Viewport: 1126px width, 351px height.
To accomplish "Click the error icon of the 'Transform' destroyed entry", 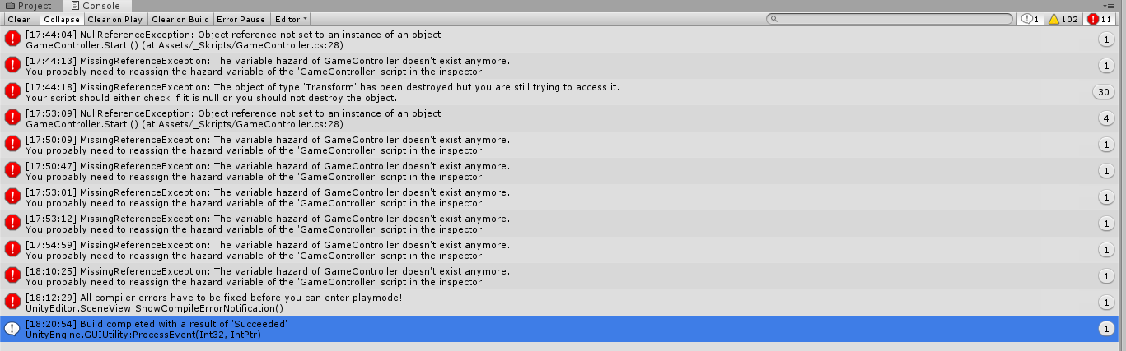I will click(x=12, y=91).
